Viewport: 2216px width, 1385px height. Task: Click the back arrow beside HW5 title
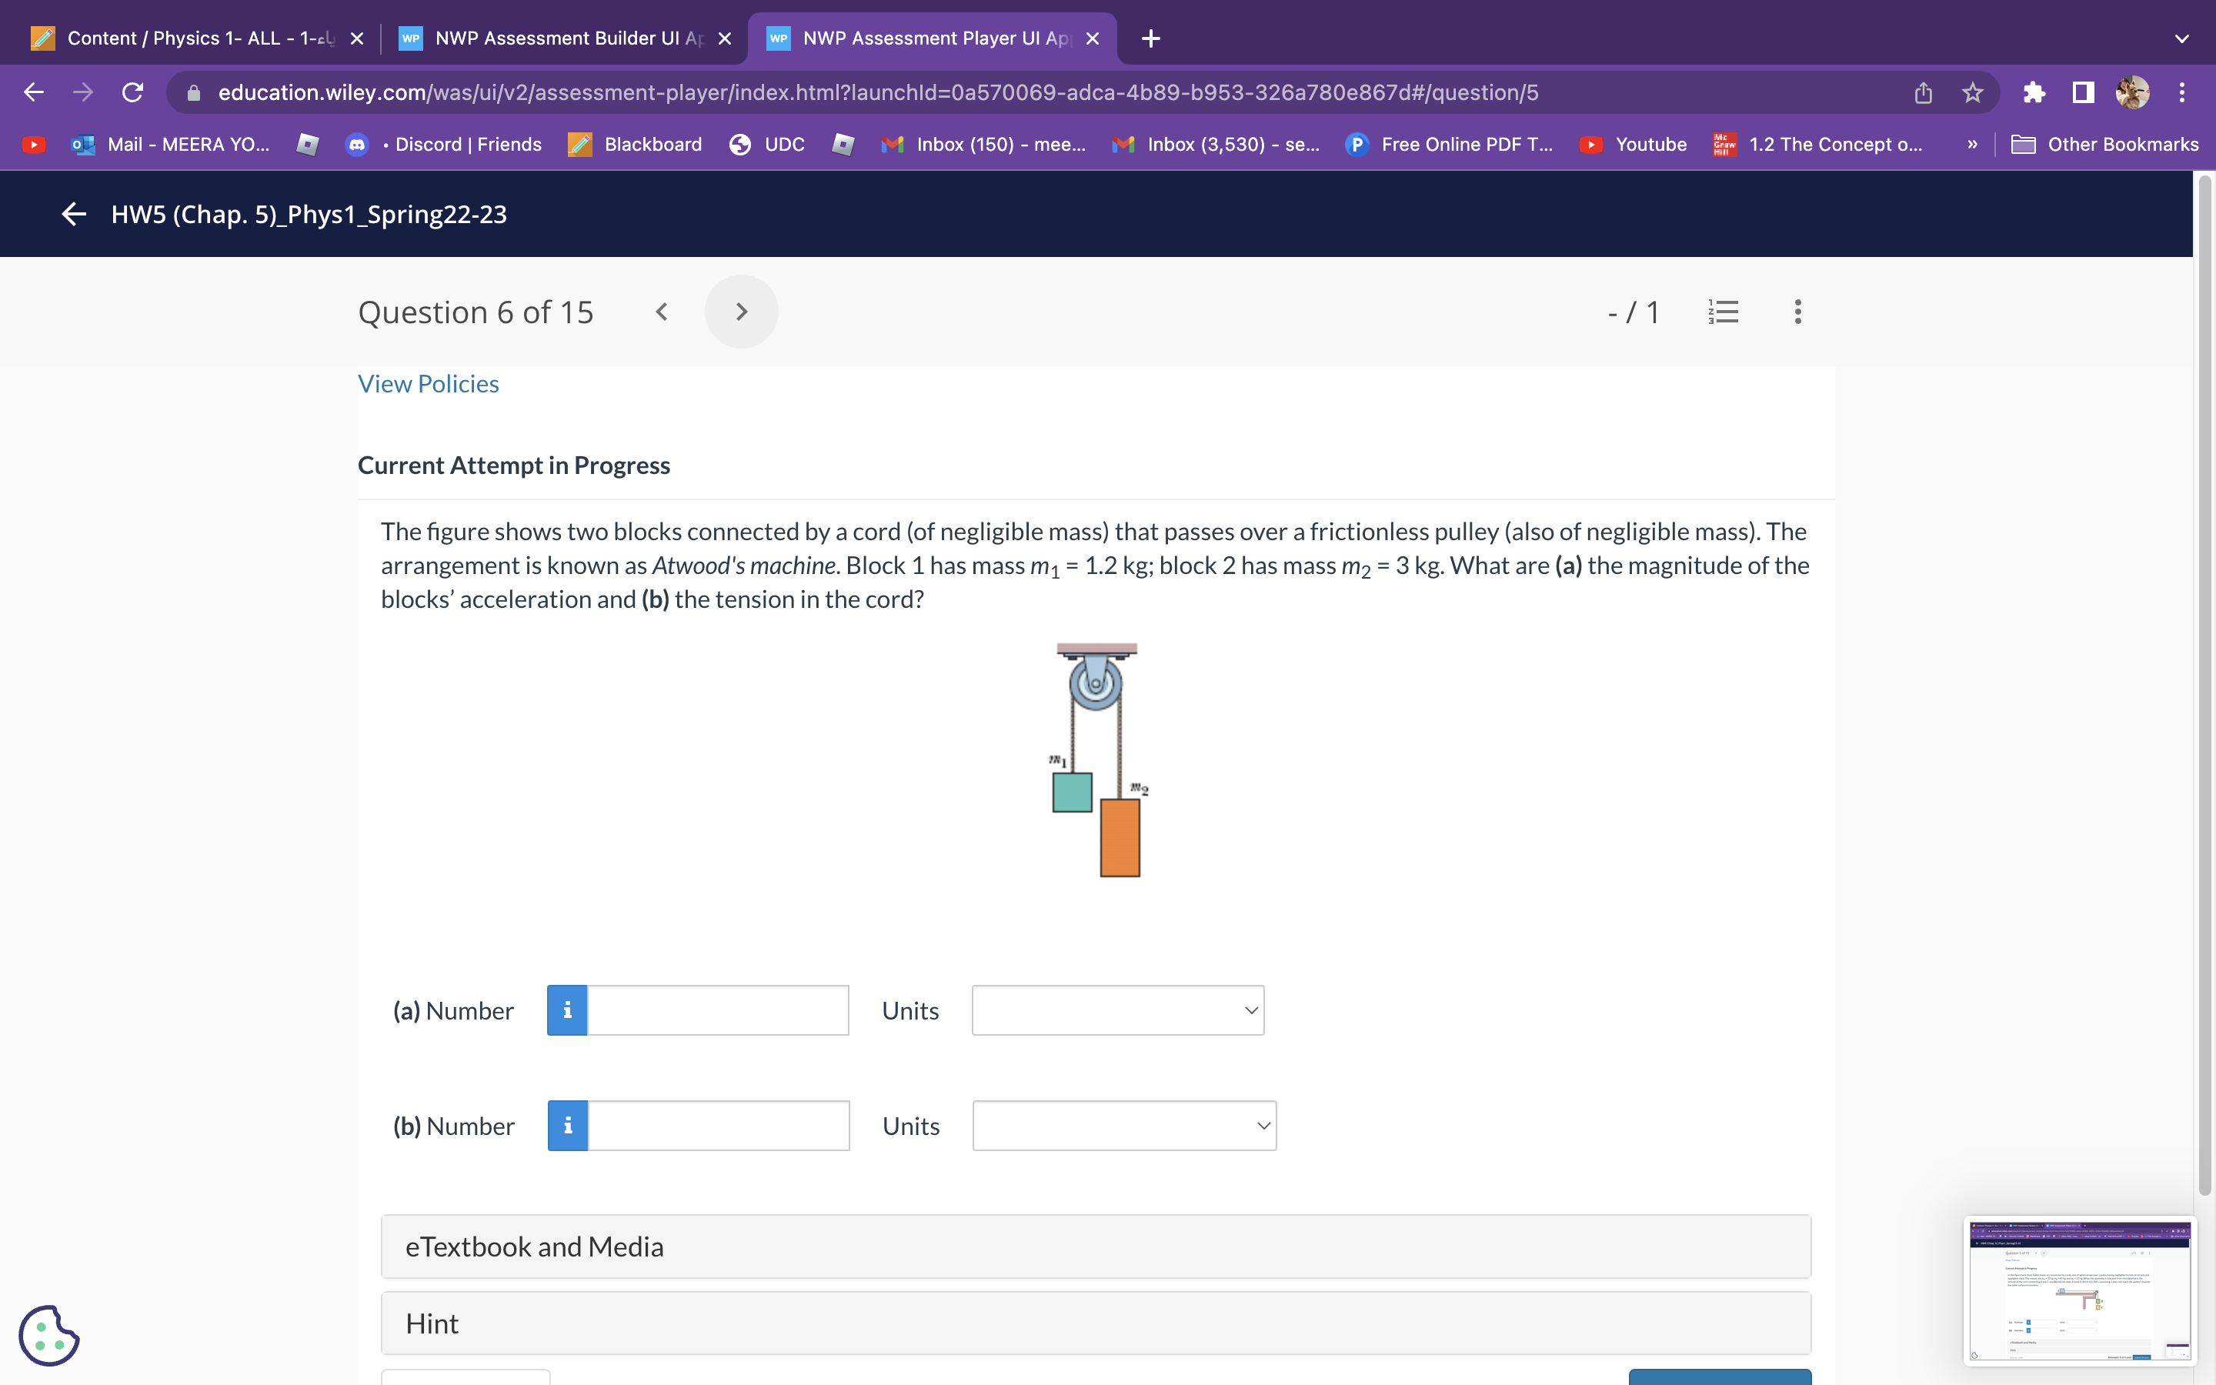point(73,215)
